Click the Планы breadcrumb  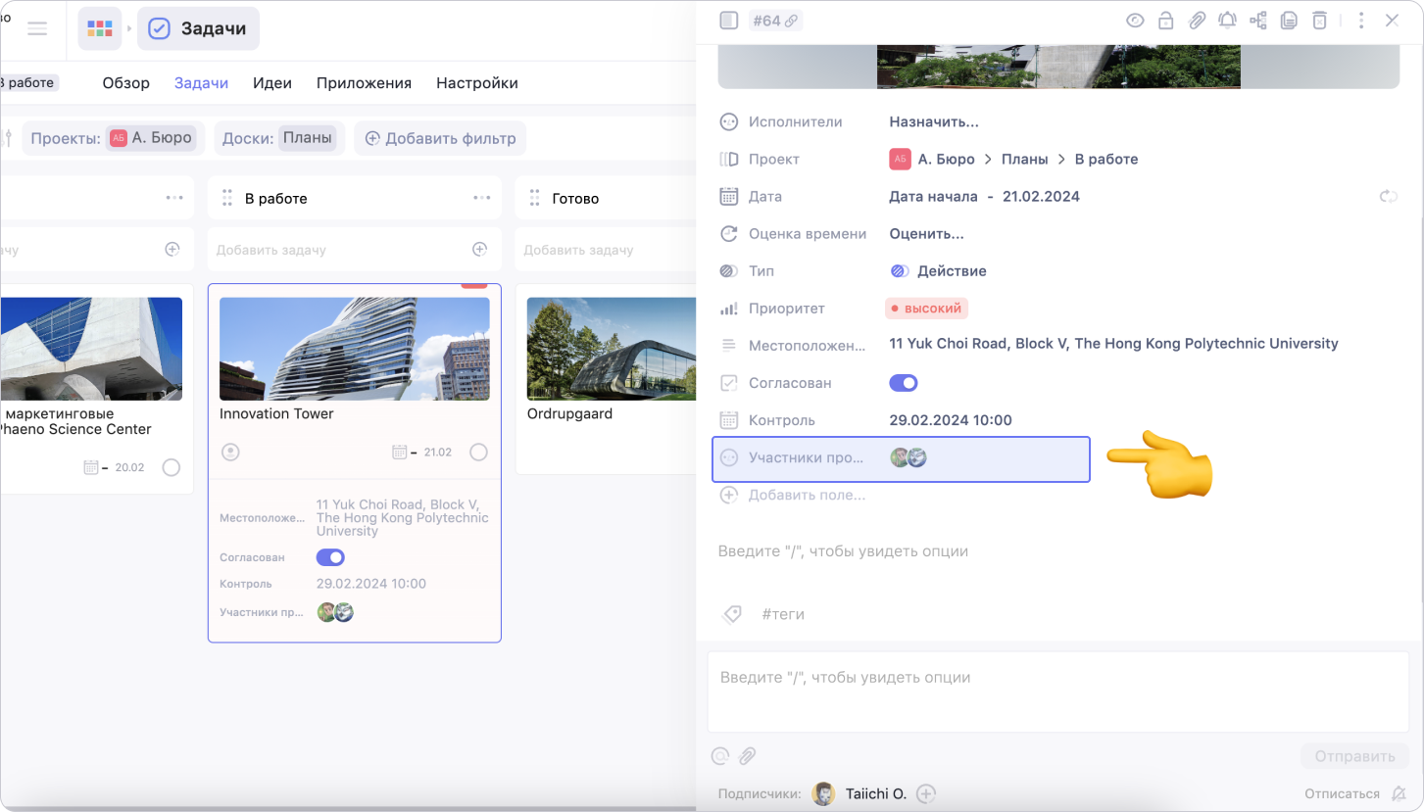[x=1024, y=159]
